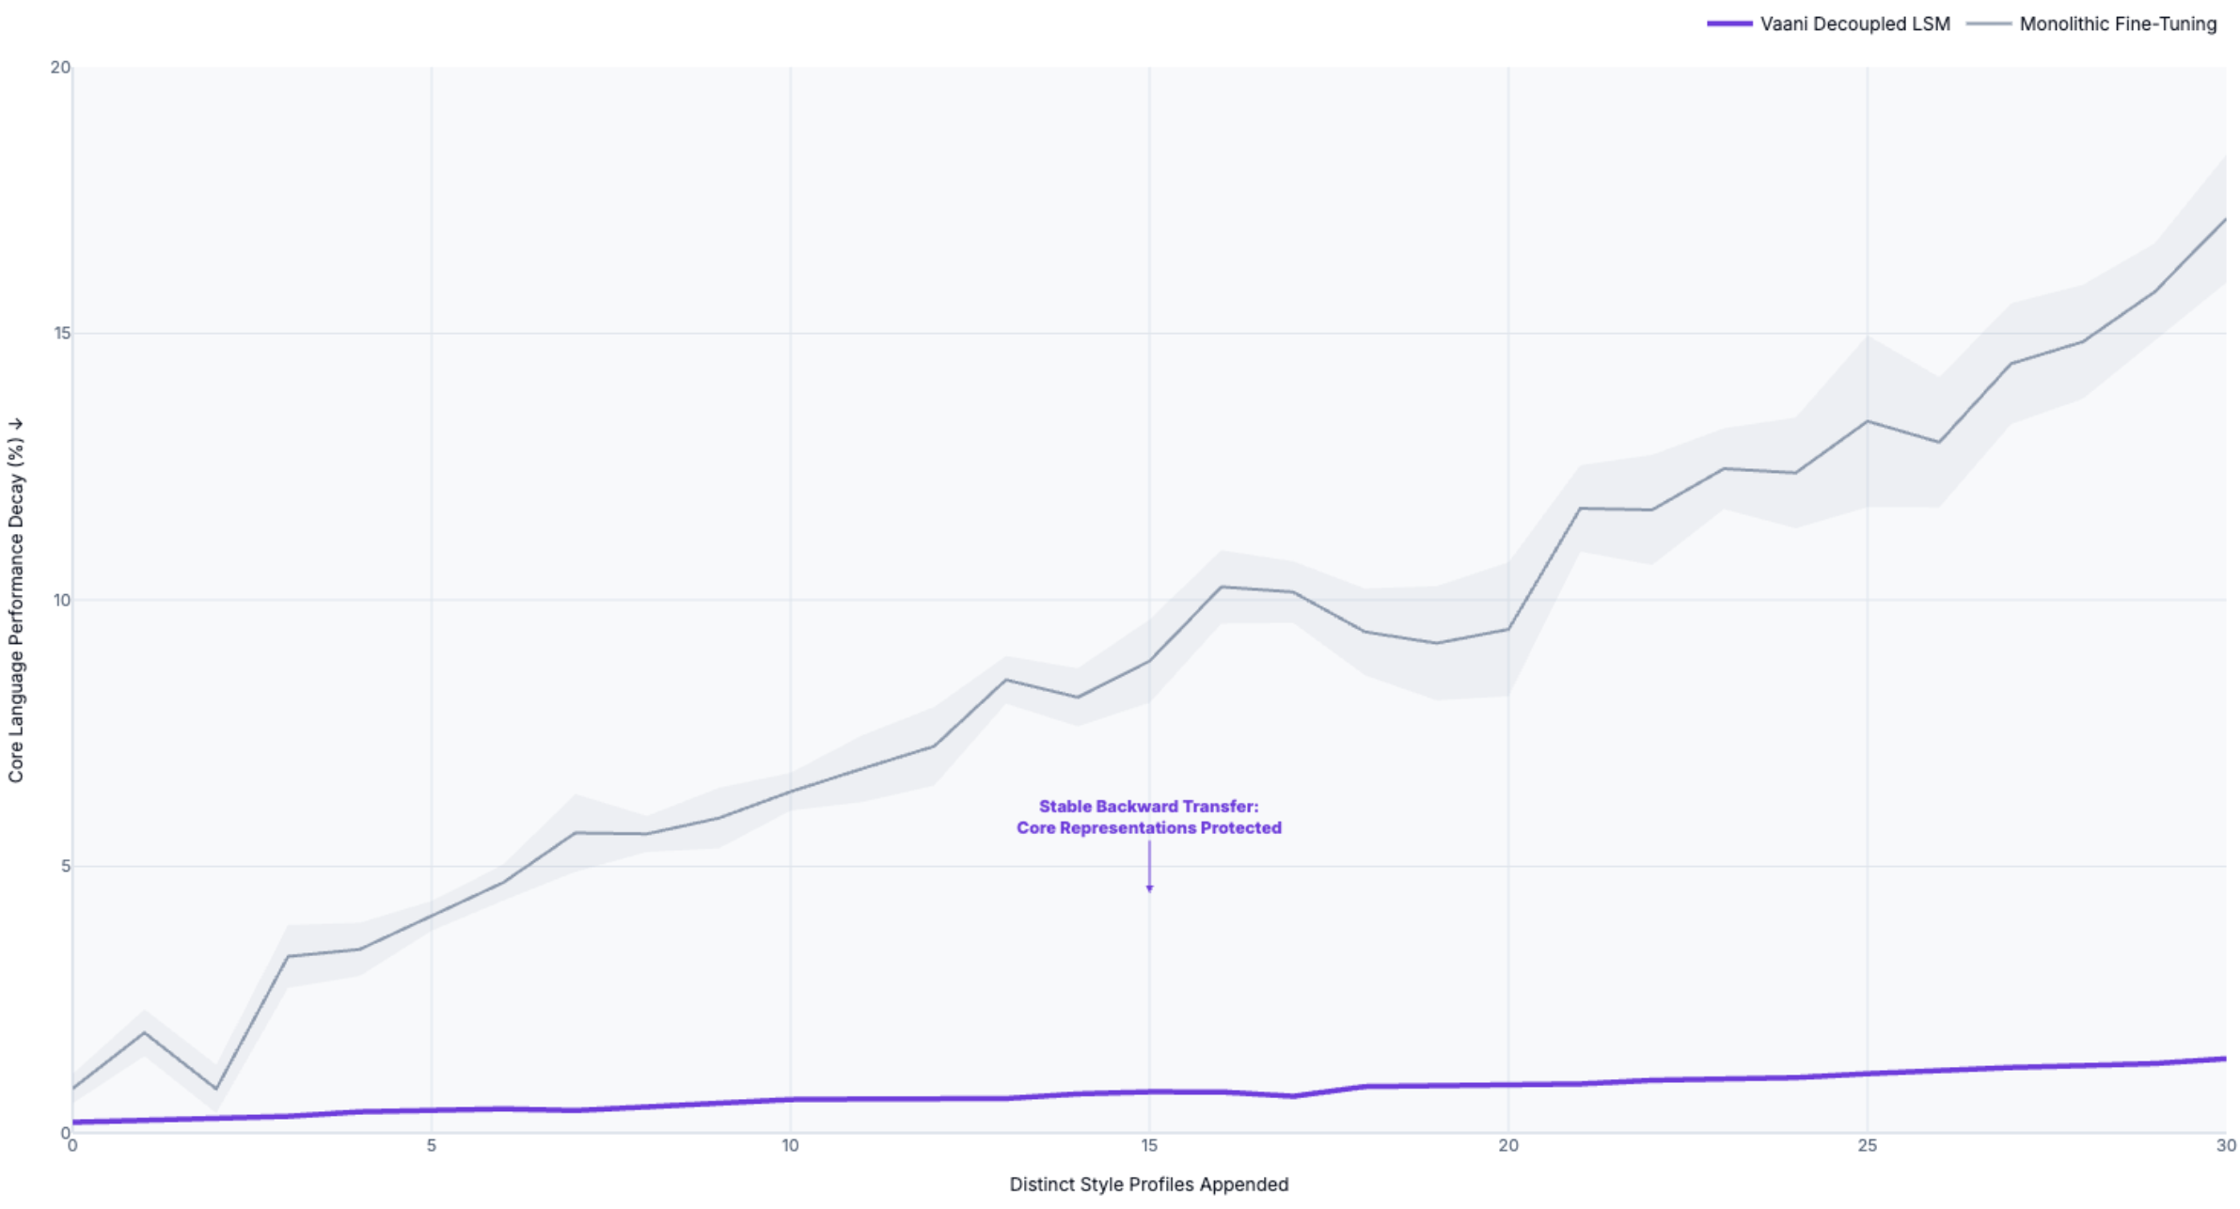2240x1209 pixels.
Task: Click the gray Monolithic legend line swatch
Action: click(1989, 24)
